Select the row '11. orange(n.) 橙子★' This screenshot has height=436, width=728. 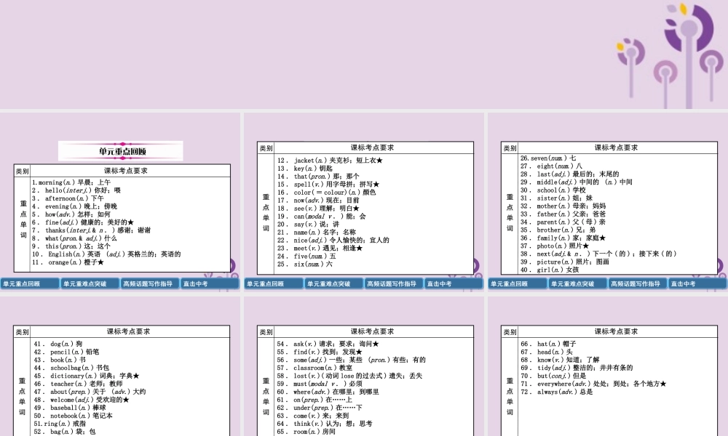click(x=68, y=262)
